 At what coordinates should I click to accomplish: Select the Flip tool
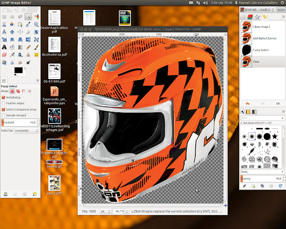(x=28, y=39)
